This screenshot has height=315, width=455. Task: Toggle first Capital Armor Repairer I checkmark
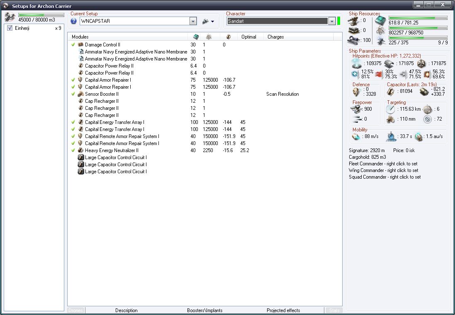pyautogui.click(x=73, y=80)
